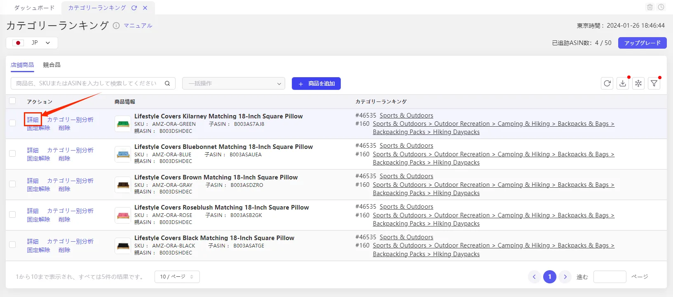Image resolution: width=673 pixels, height=297 pixels.
Task: Open the 10/ページ page size selector
Action: (177, 277)
